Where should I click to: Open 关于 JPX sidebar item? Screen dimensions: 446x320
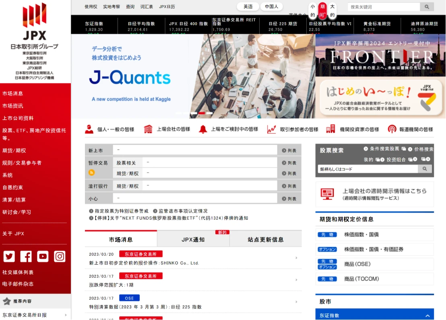[x=13, y=233]
